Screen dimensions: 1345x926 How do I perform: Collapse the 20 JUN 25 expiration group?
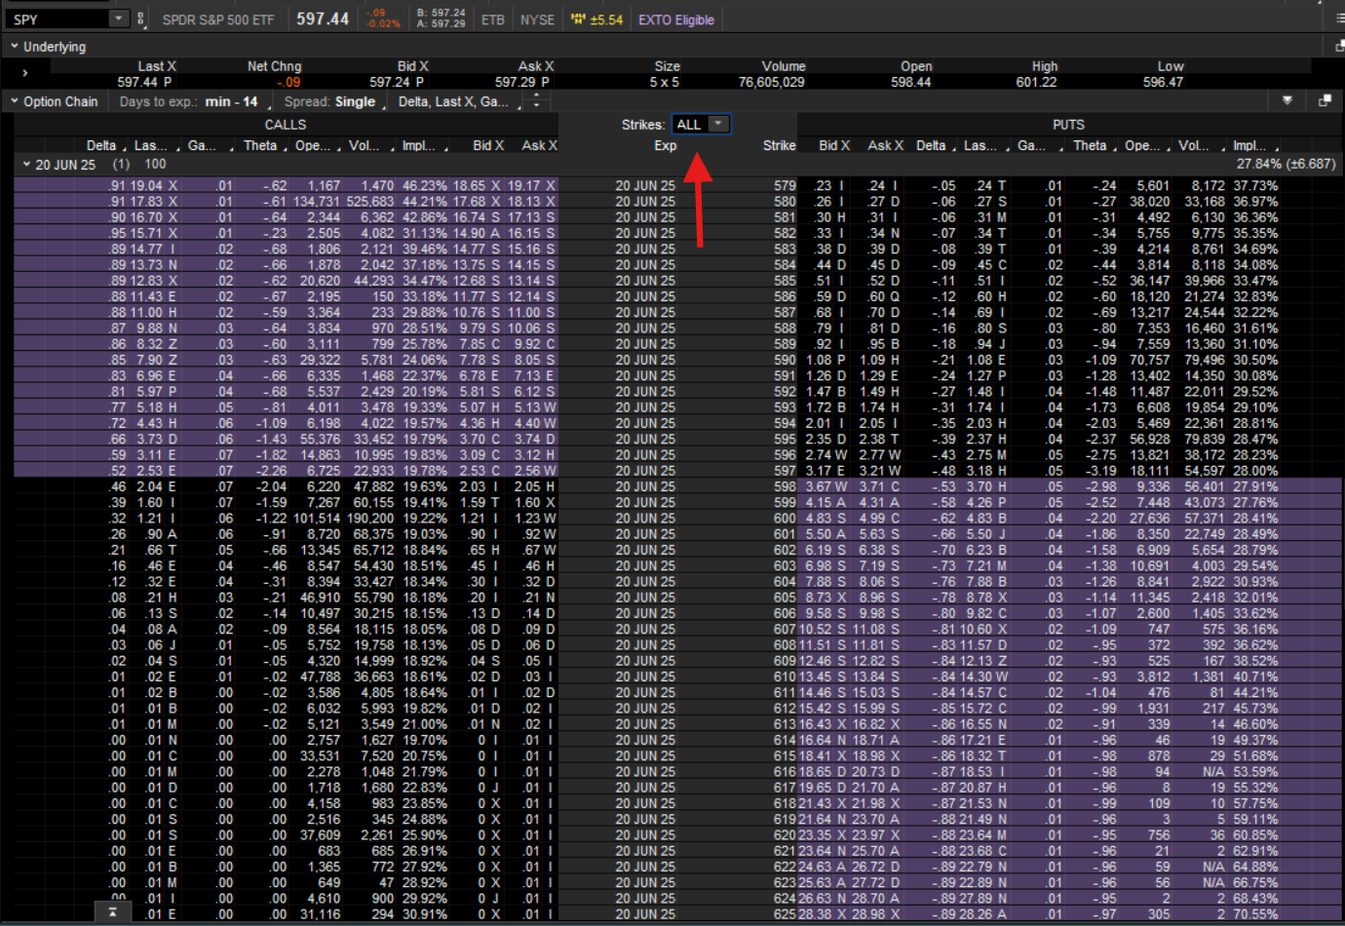point(26,164)
